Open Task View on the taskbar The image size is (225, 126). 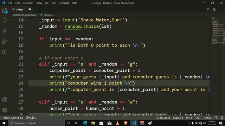click(77, 123)
